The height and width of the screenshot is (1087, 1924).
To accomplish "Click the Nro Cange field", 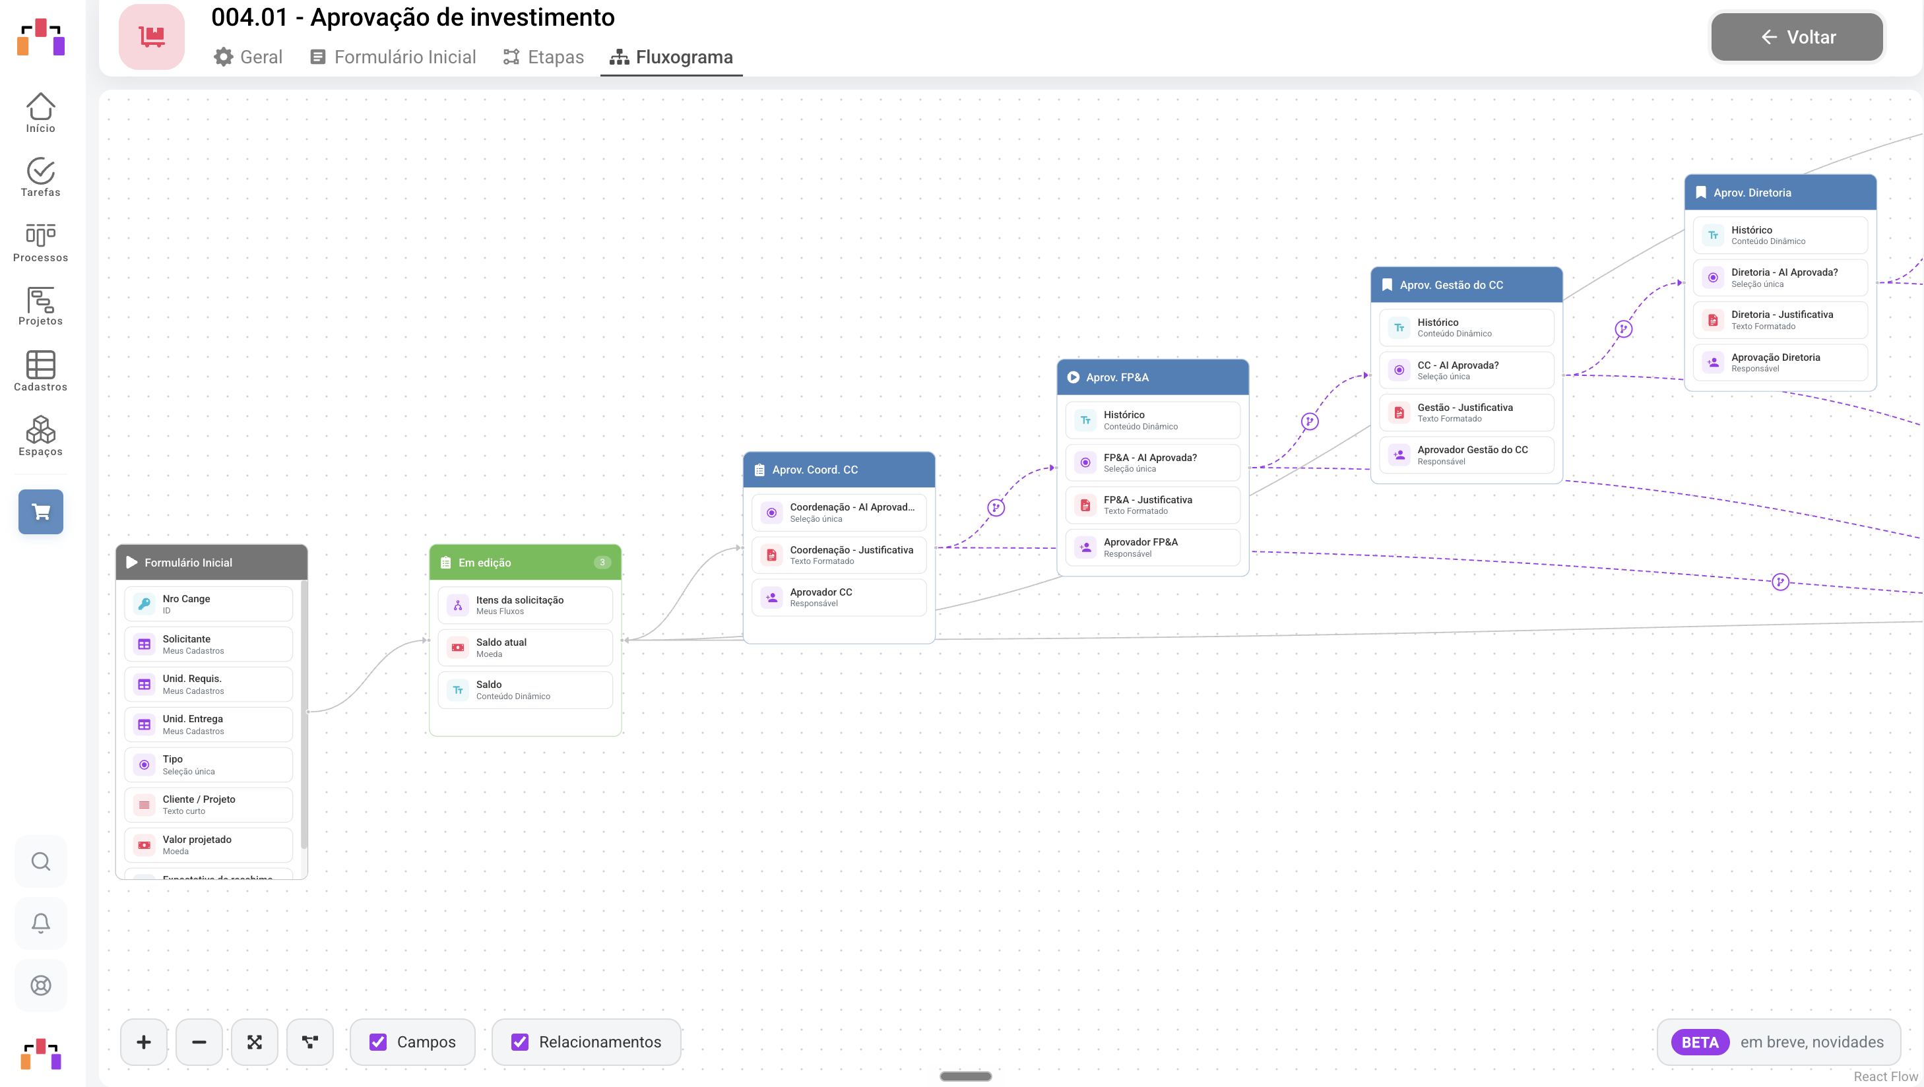I will [x=208, y=604].
